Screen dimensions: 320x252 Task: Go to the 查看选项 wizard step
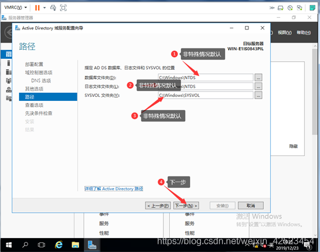34,105
